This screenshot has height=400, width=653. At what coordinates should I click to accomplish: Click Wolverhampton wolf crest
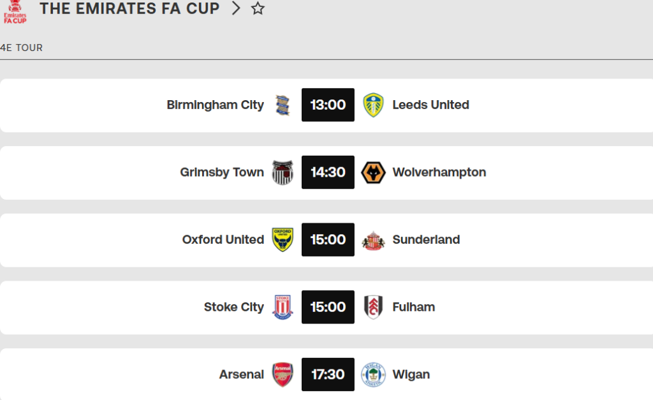point(373,172)
